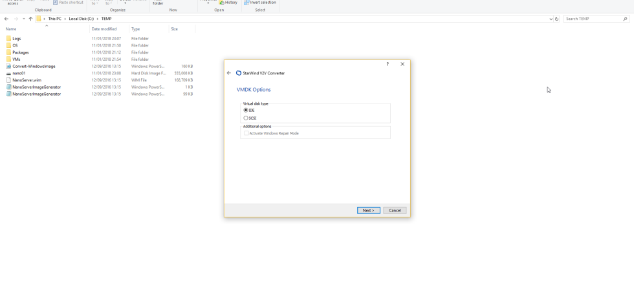This screenshot has width=634, height=291.
Task: Click the "11/01/2018 21:54" date of VMs
Action: (x=106, y=59)
